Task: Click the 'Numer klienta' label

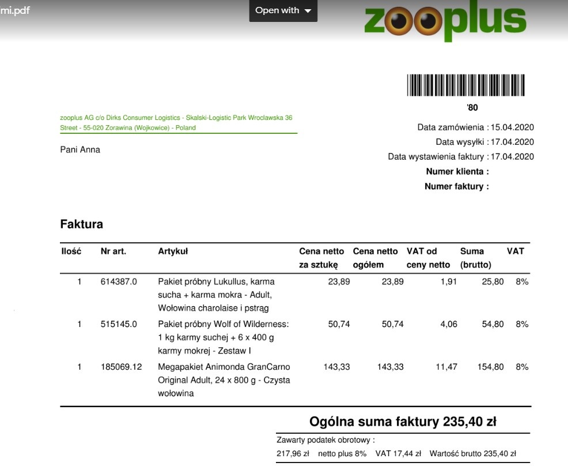Action: point(457,171)
